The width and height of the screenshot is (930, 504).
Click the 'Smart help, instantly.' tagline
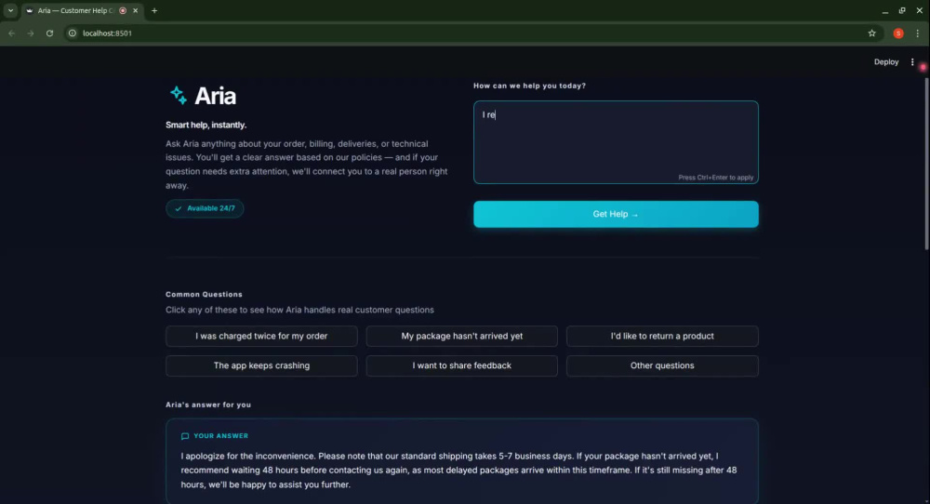[206, 125]
